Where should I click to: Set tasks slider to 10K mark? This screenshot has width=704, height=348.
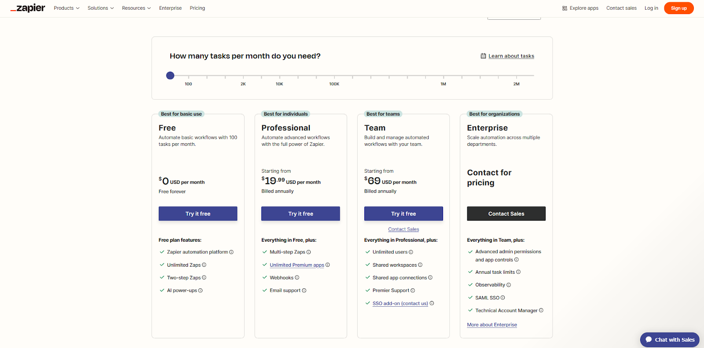pyautogui.click(x=279, y=76)
